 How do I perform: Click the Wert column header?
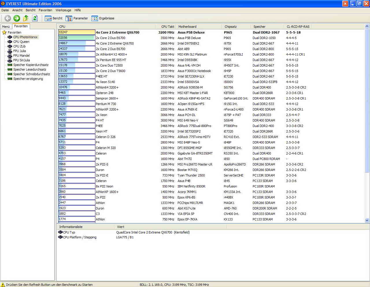click(171, 227)
